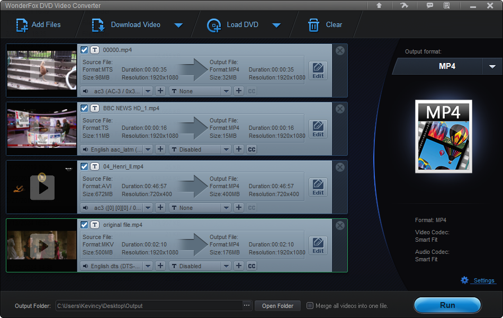Rename 00000.mp4 using the T icon
503x318 pixels.
click(95, 50)
